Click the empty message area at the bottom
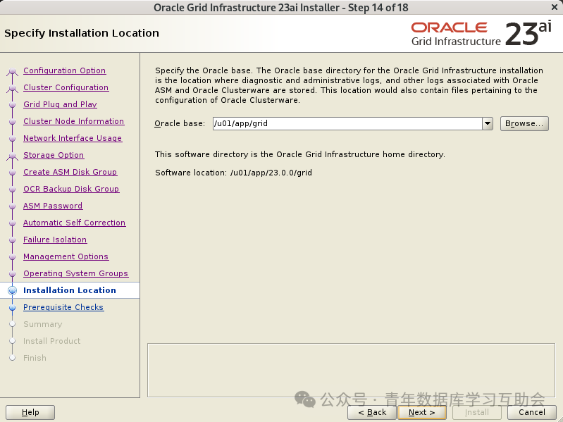Screen dimensions: 563x422 351,370
